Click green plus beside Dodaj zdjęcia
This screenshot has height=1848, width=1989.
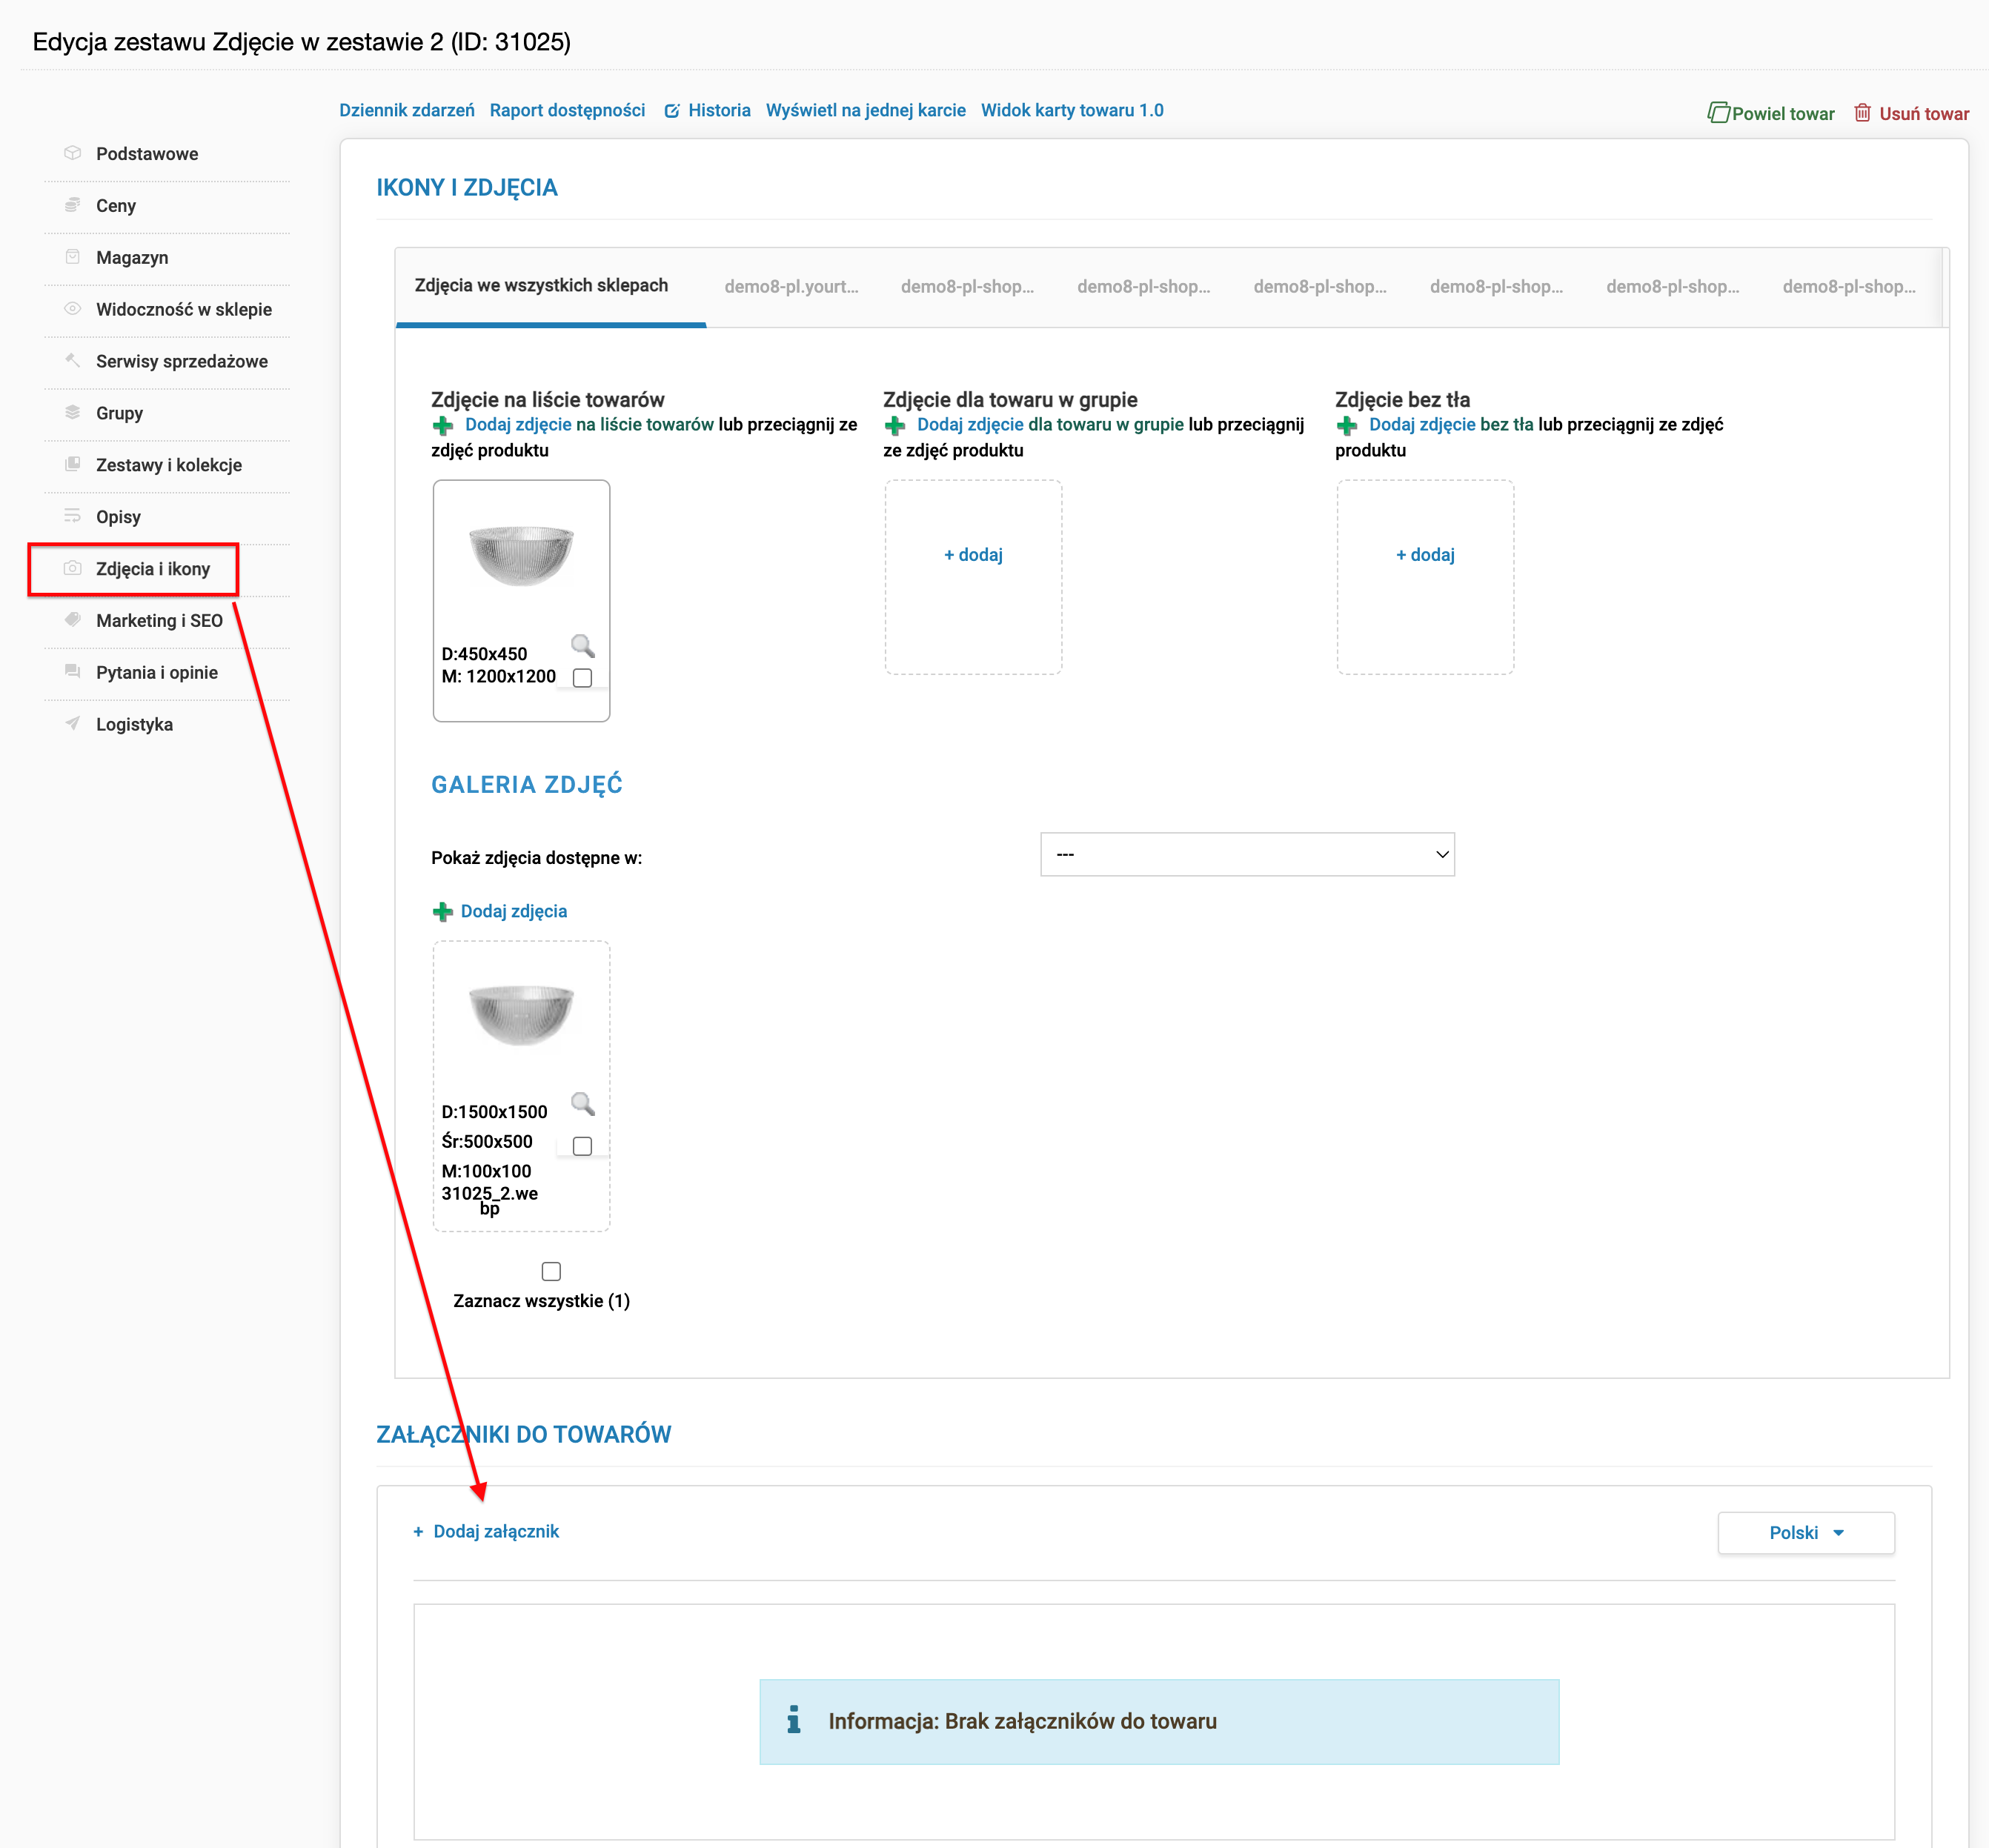443,912
